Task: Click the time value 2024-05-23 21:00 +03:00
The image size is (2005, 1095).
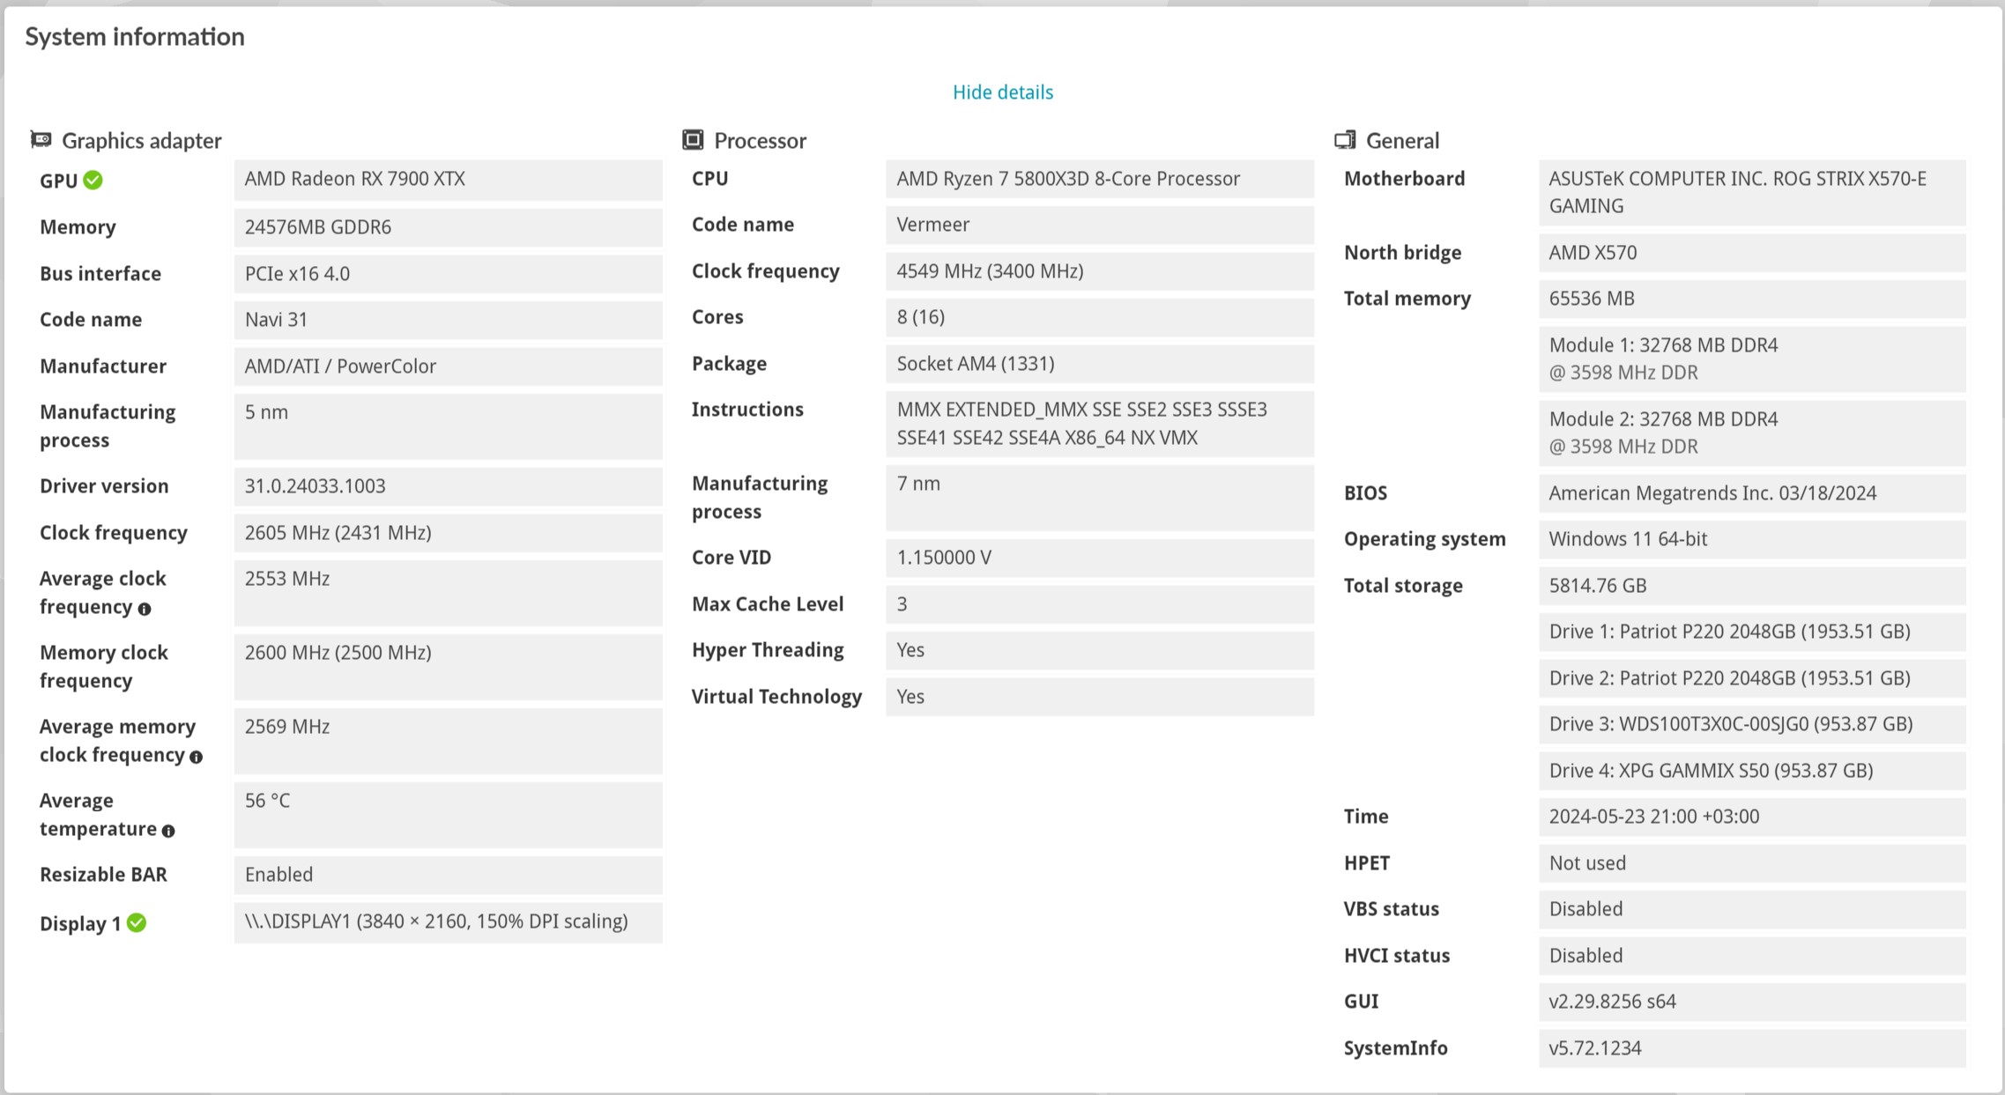Action: 1752,817
